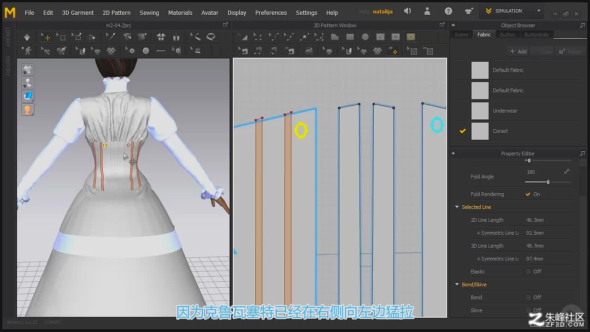Choose the Select Mesh box tool
This screenshot has width=590, height=332.
coord(61,37)
